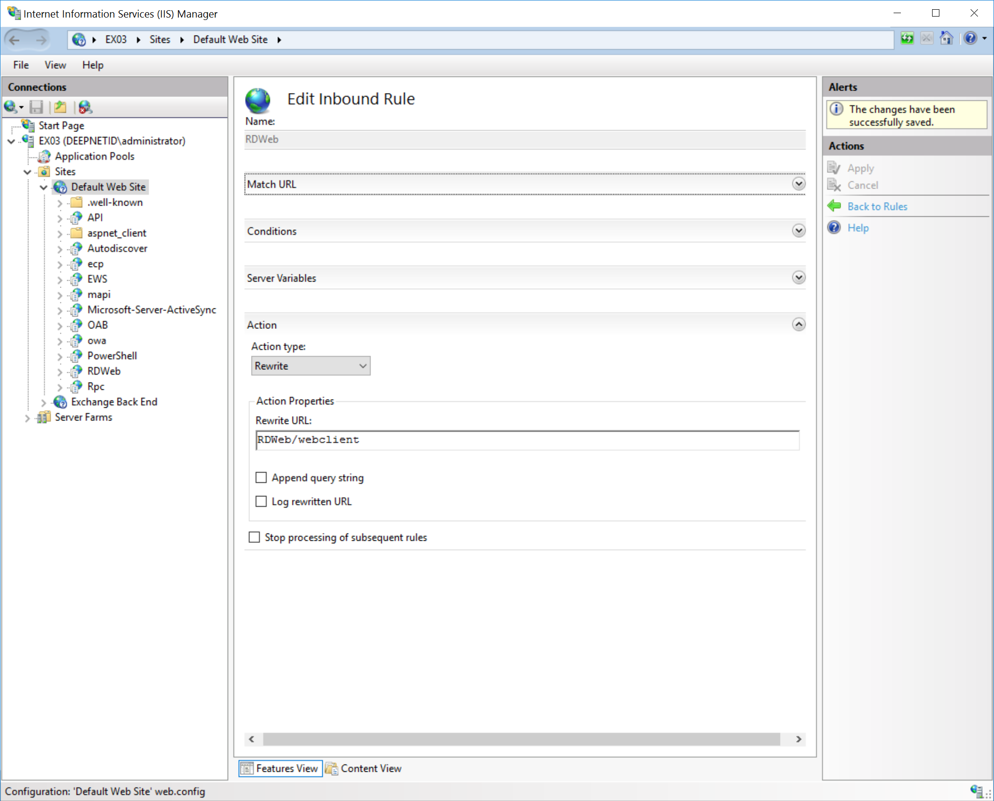Click the Back navigation arrow
The height and width of the screenshot is (801, 994).
pos(15,40)
